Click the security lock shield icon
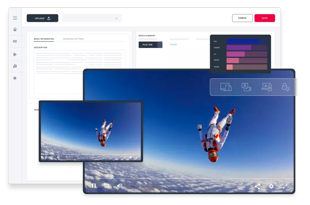 click(x=285, y=87)
